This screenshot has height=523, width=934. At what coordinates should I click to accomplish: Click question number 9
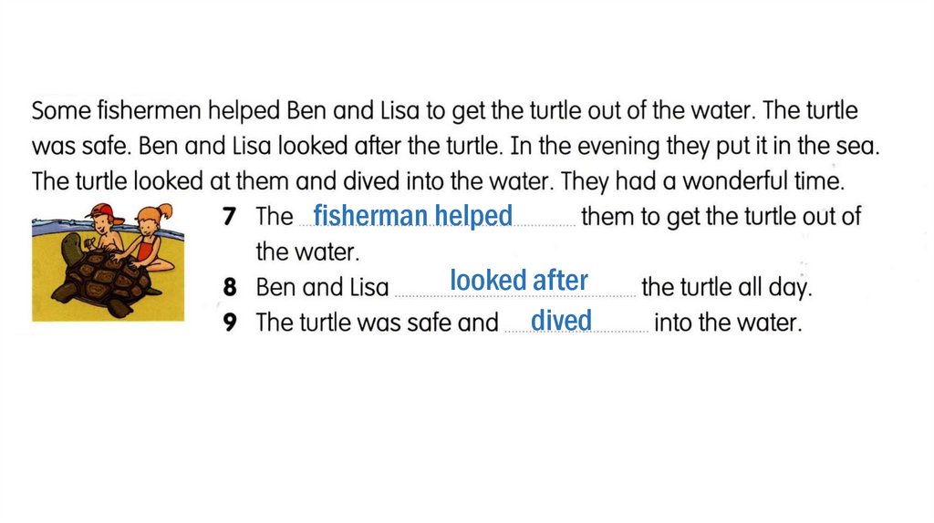point(232,323)
